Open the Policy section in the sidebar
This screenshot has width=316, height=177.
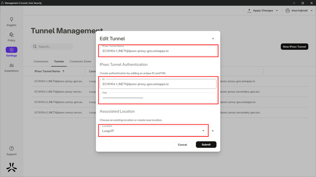[11, 37]
